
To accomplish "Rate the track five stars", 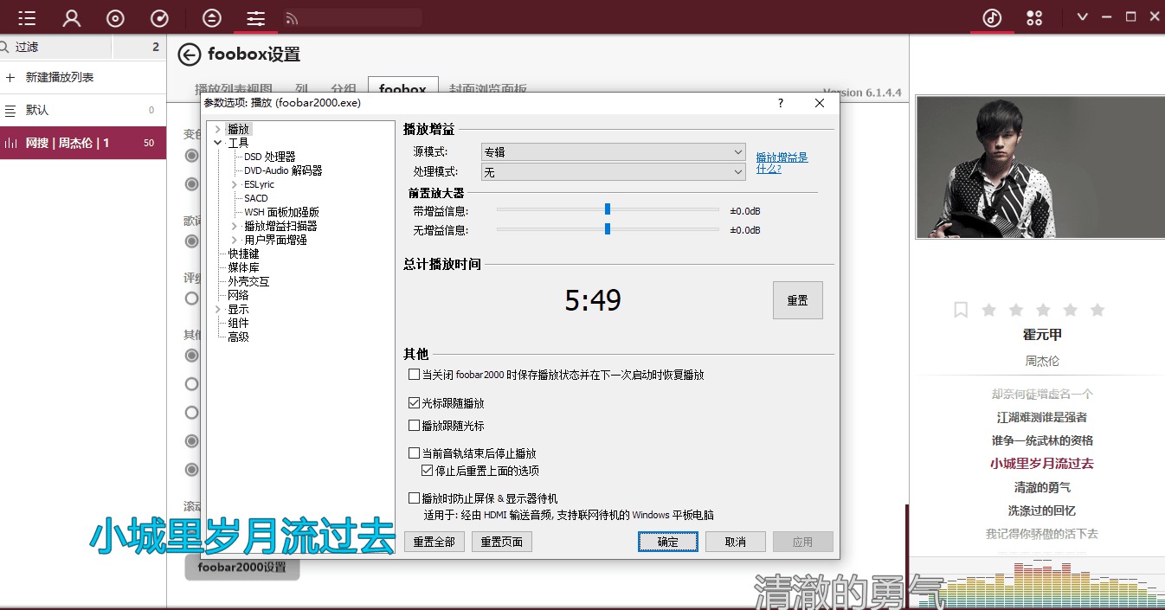I will 1097,310.
